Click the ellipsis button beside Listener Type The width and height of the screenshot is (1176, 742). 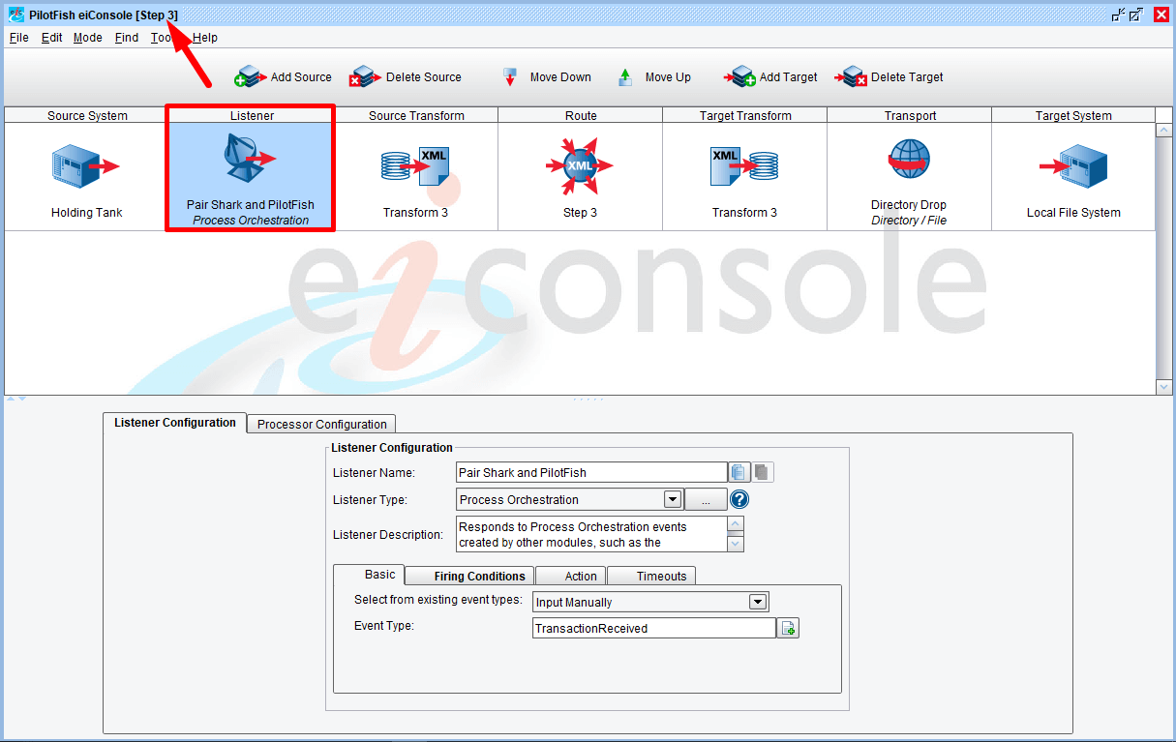[x=706, y=500]
